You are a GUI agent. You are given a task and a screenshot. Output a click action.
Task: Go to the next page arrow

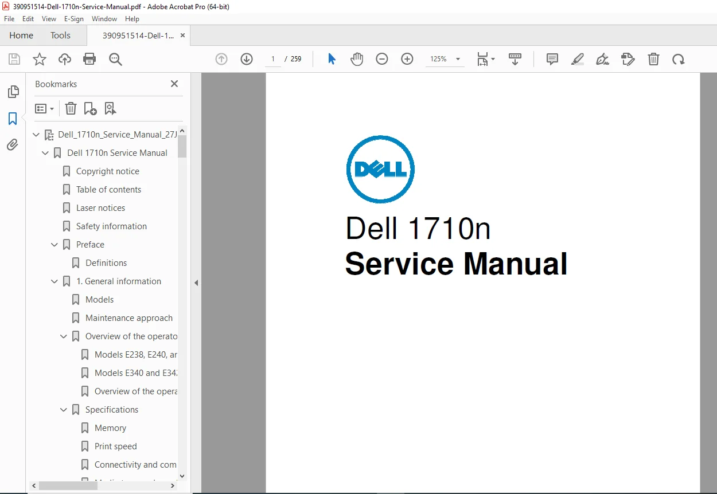click(247, 59)
